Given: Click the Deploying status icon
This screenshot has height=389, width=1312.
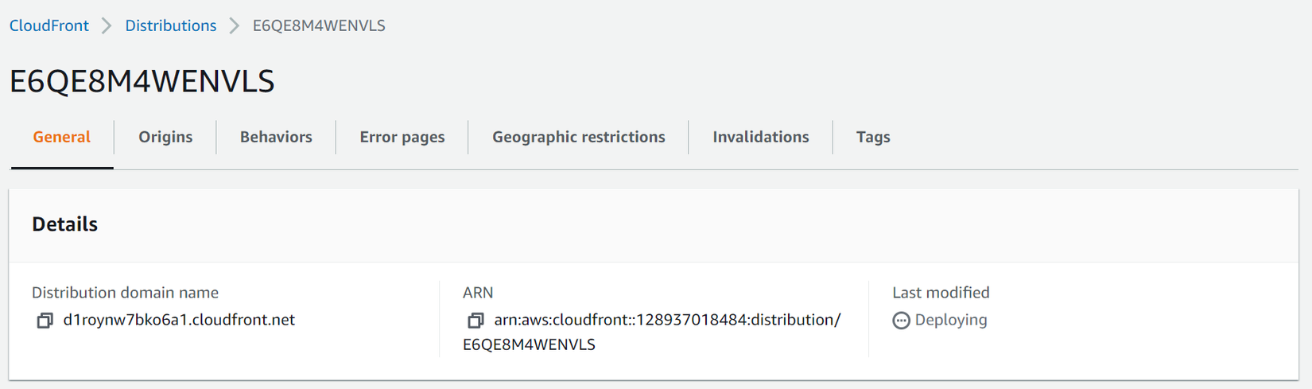Looking at the screenshot, I should (x=901, y=321).
